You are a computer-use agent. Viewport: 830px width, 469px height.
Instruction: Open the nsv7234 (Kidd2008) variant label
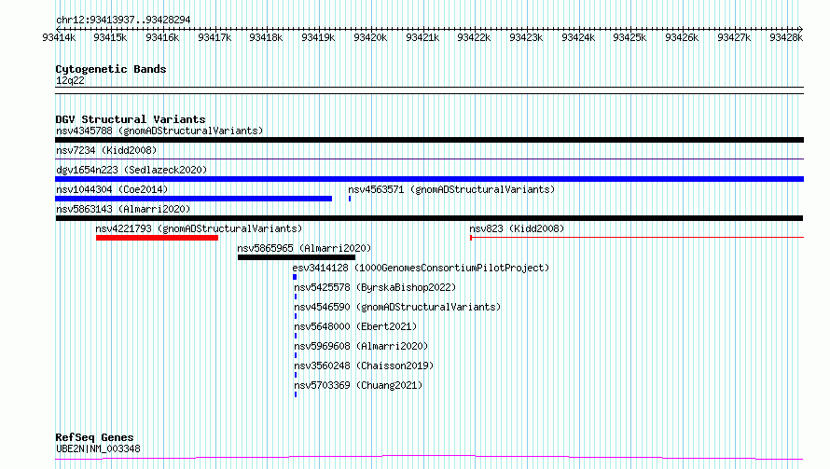(x=106, y=150)
